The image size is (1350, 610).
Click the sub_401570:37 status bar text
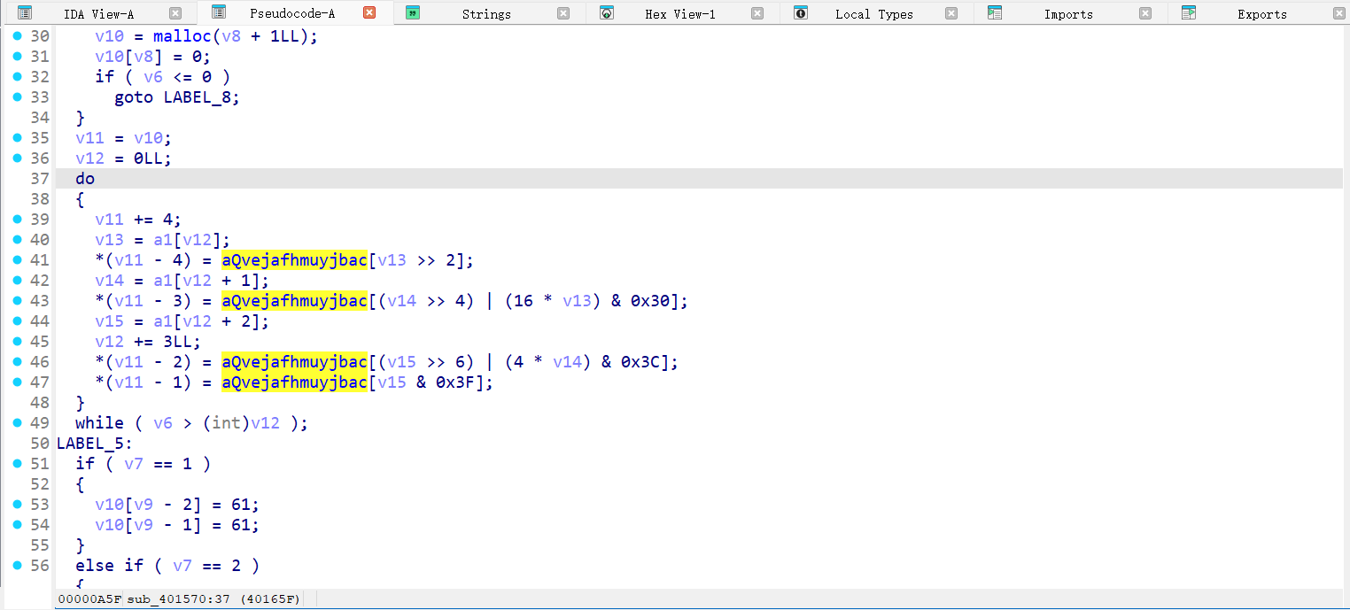click(178, 599)
